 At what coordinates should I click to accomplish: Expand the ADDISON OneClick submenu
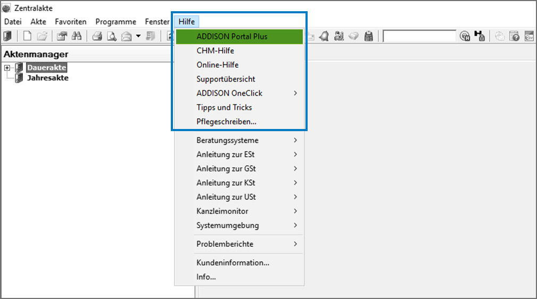pyautogui.click(x=295, y=93)
